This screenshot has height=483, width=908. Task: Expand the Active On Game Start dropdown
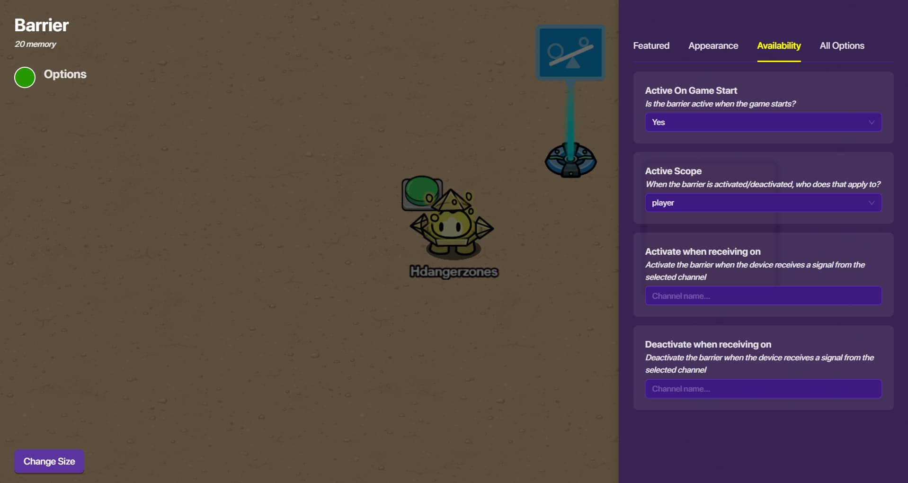pos(763,122)
